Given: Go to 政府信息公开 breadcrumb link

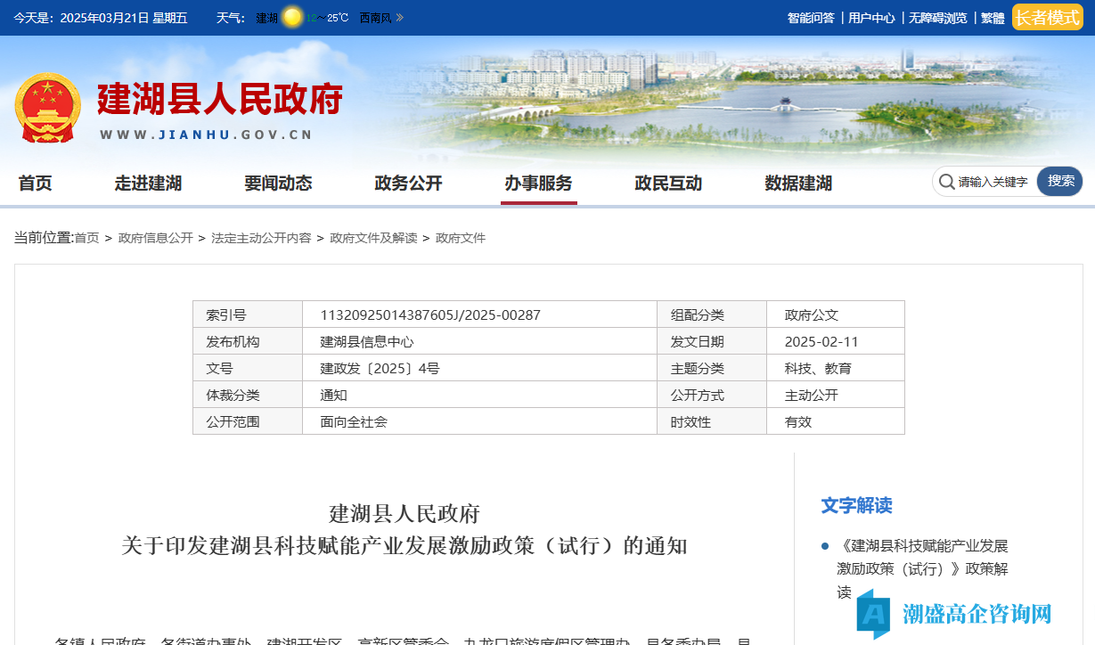Looking at the screenshot, I should [155, 239].
